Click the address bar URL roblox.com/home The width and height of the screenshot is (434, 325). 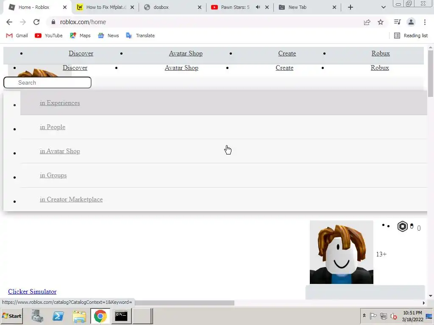click(83, 22)
